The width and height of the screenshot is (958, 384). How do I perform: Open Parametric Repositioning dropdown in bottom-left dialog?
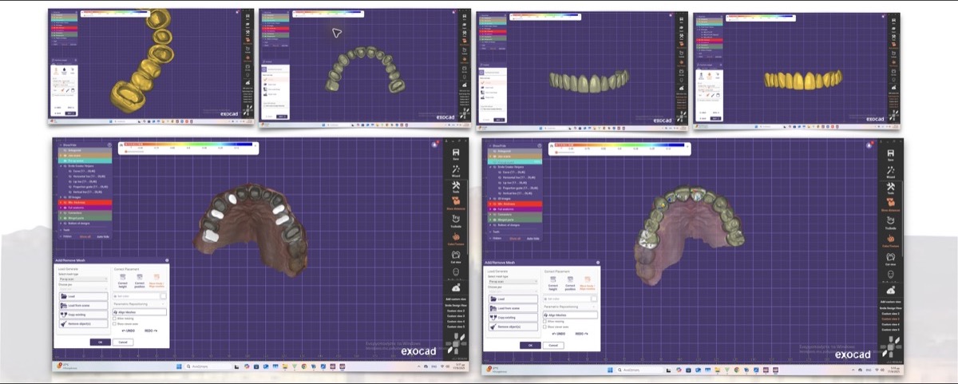[139, 304]
